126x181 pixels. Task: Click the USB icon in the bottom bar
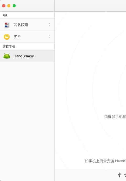(120, 175)
